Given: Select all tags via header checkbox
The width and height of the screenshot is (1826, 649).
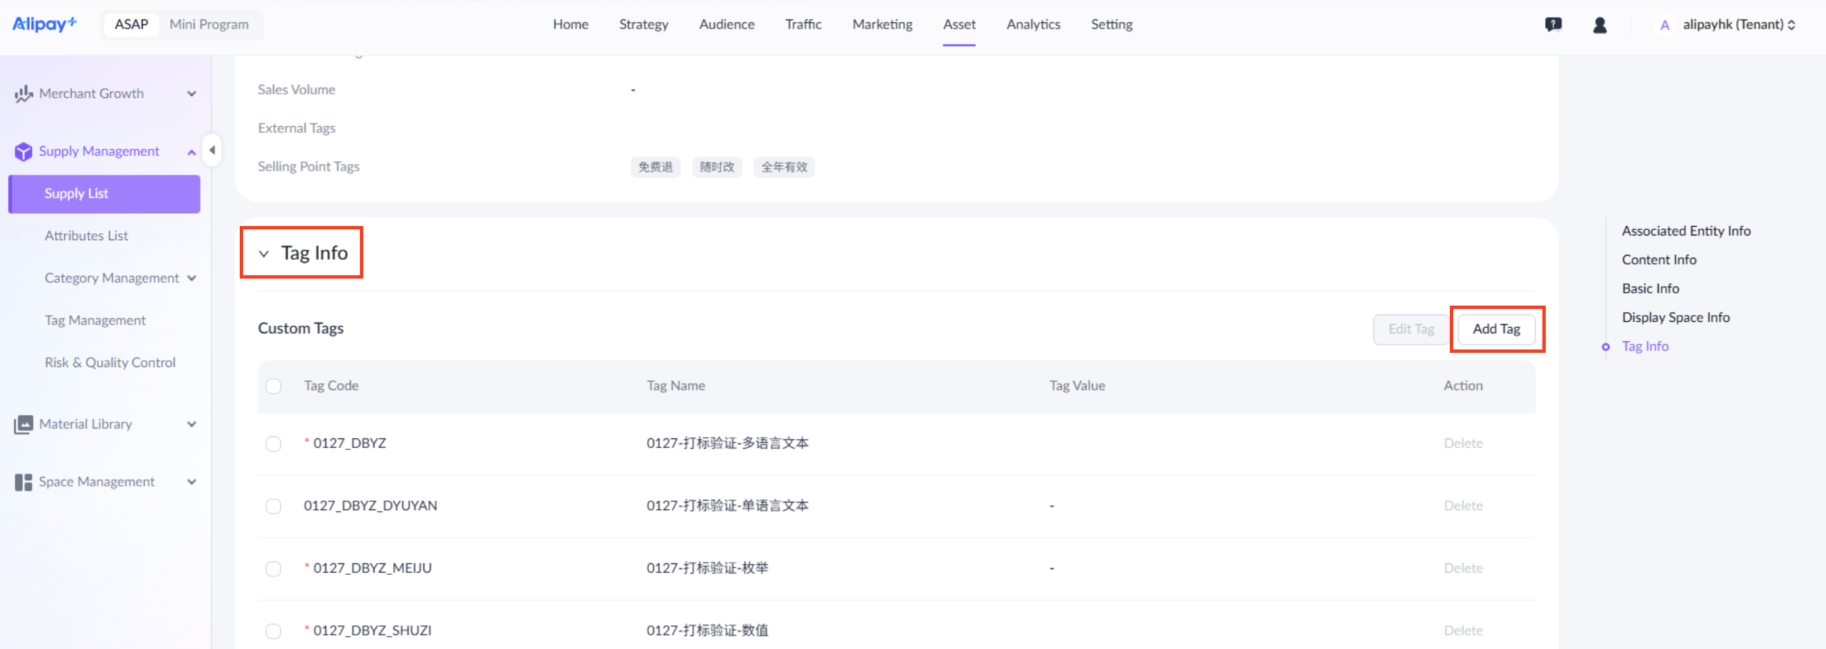Looking at the screenshot, I should 273,386.
